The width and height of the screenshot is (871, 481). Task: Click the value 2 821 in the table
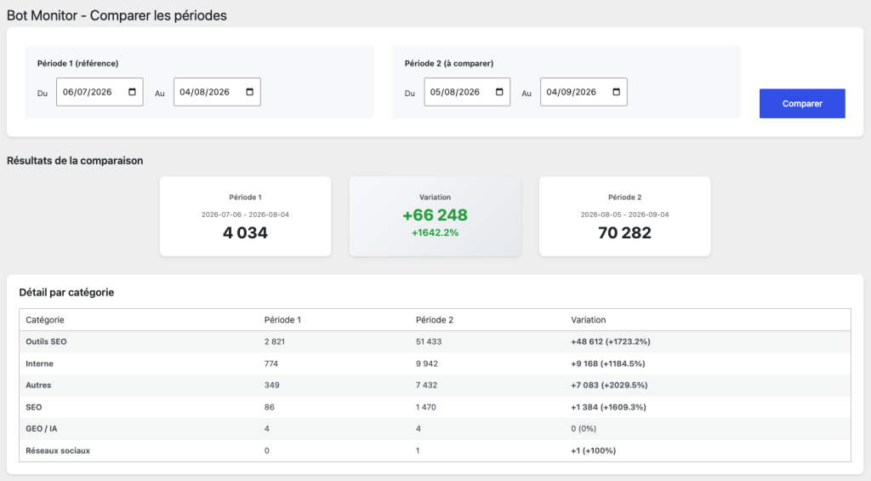click(x=275, y=341)
